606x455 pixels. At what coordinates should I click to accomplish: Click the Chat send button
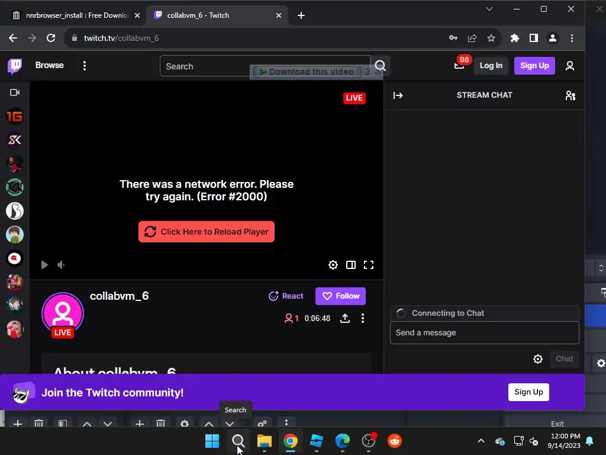pyautogui.click(x=564, y=359)
